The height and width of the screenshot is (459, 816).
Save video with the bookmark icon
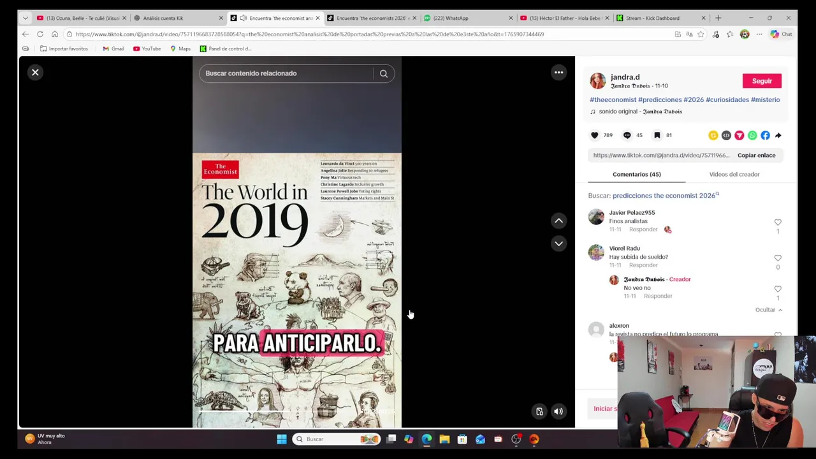pos(657,135)
